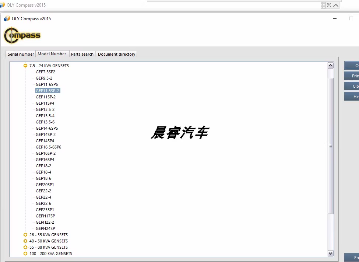
Task: Click the Compass logo image
Action: tap(22, 35)
